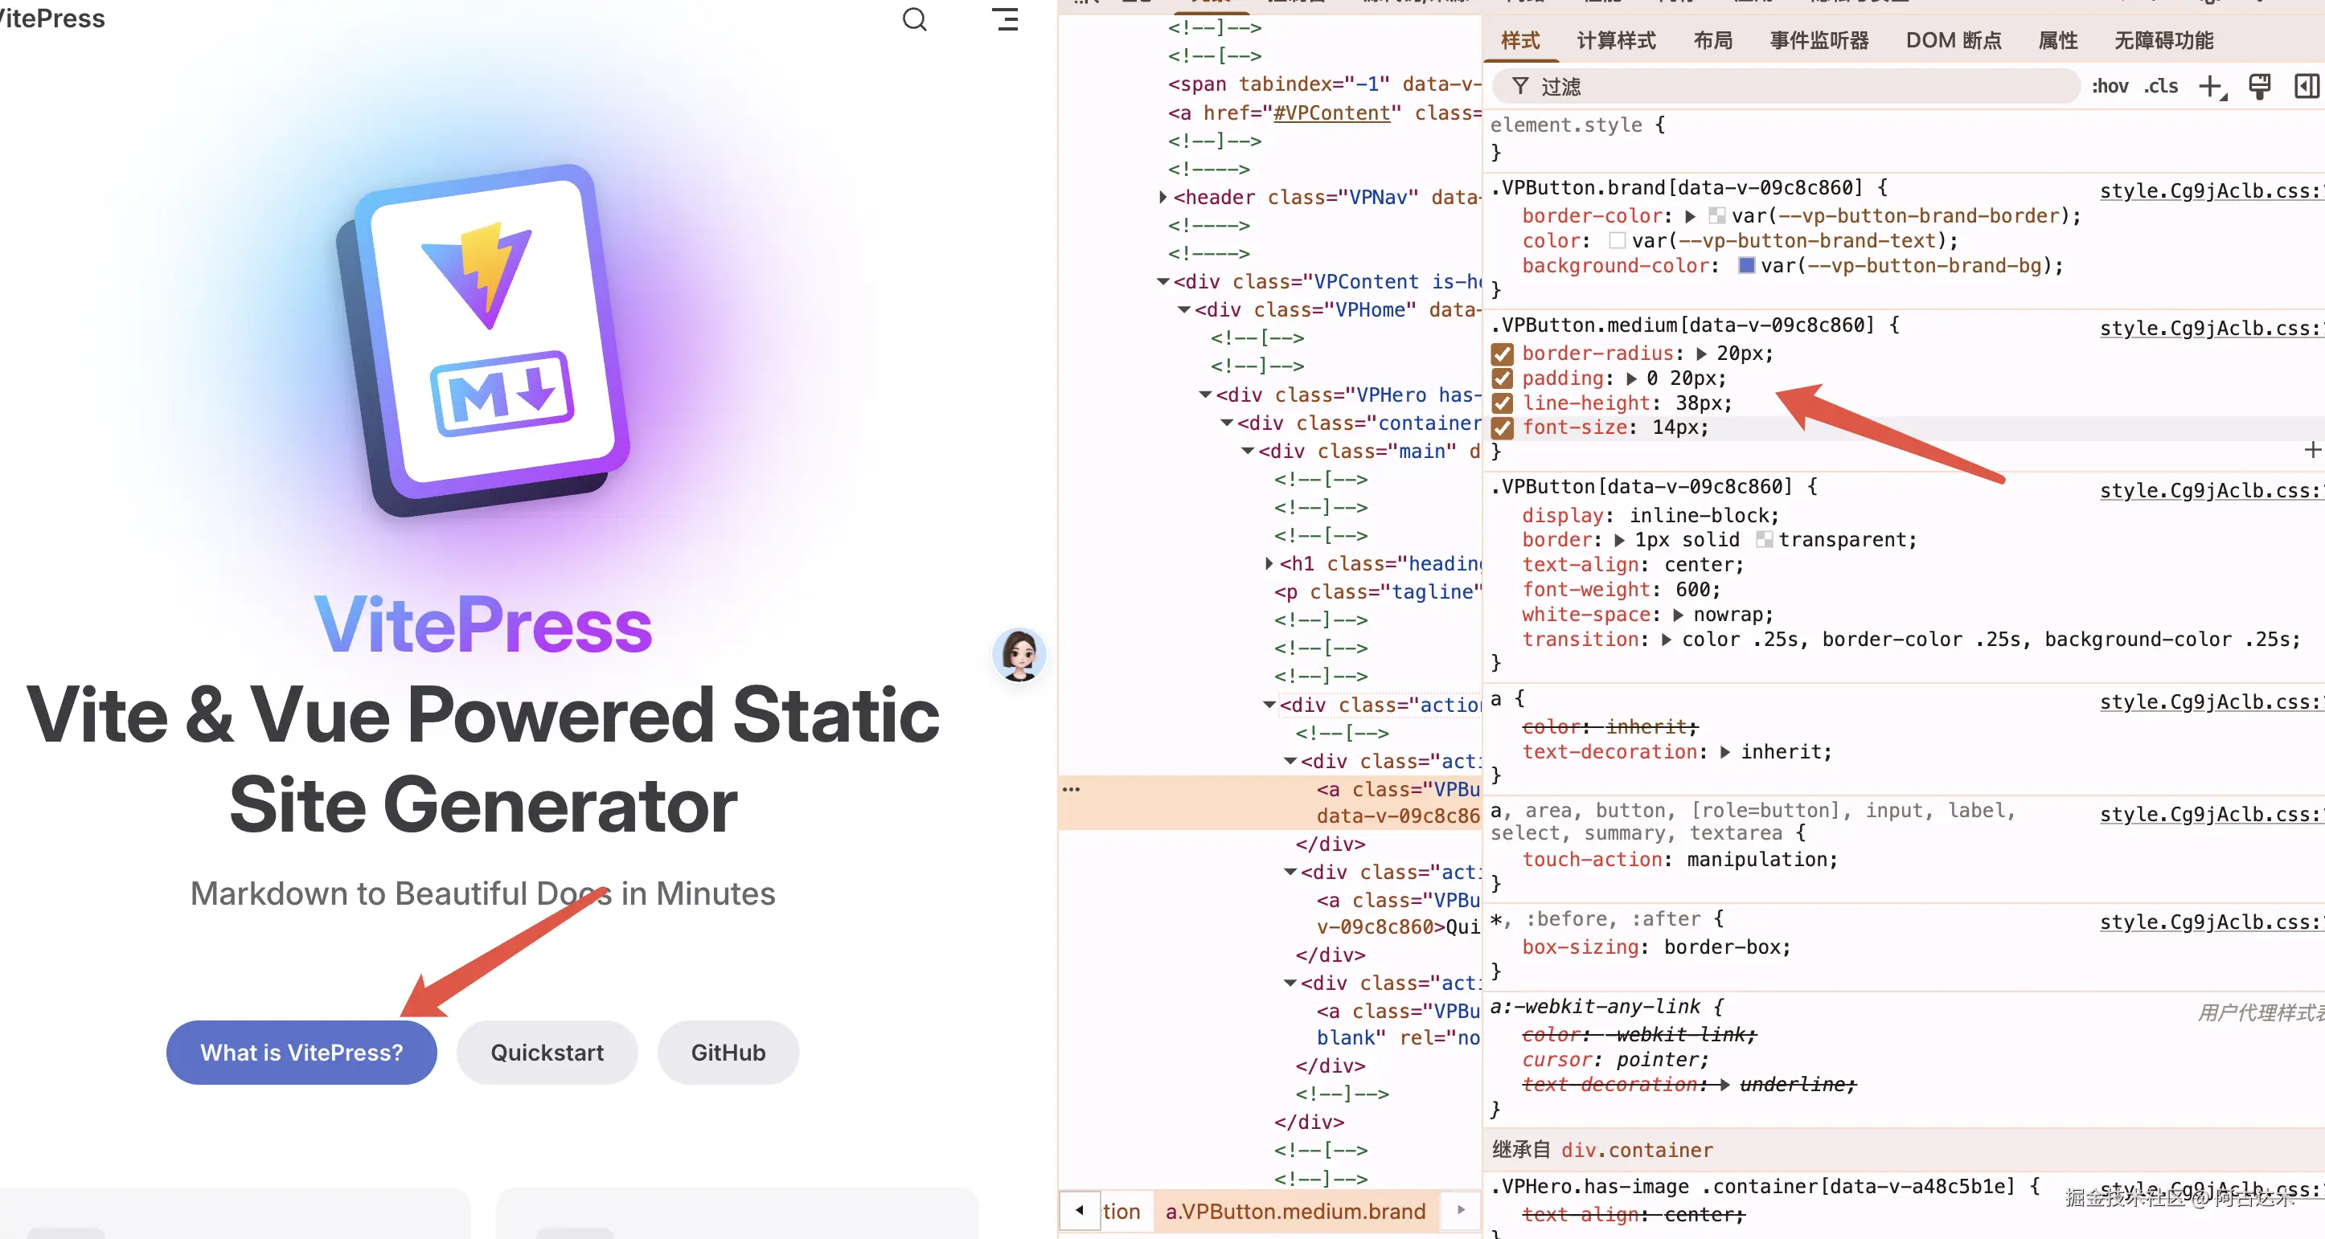
Task: Click the VitePress hero logo image
Action: 484,340
